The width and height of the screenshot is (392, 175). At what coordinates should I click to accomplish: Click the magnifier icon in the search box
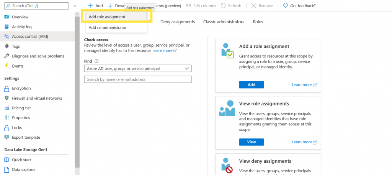(x=8, y=5)
